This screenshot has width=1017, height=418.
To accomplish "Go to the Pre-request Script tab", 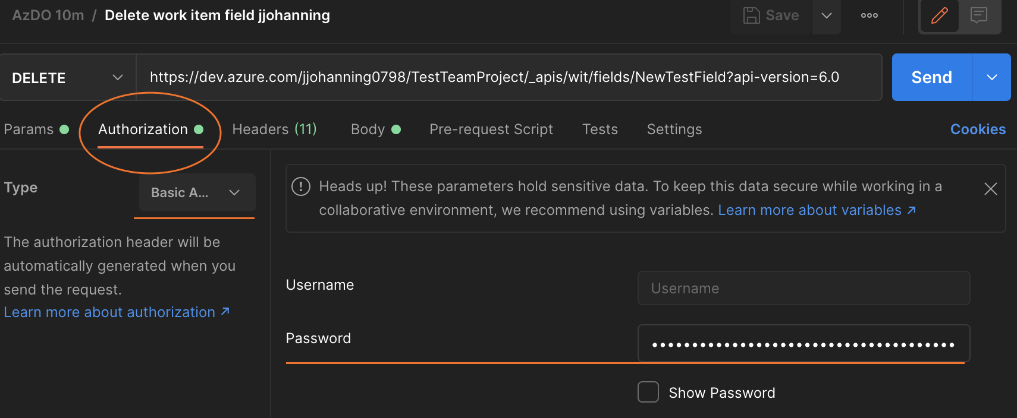I will click(x=491, y=129).
